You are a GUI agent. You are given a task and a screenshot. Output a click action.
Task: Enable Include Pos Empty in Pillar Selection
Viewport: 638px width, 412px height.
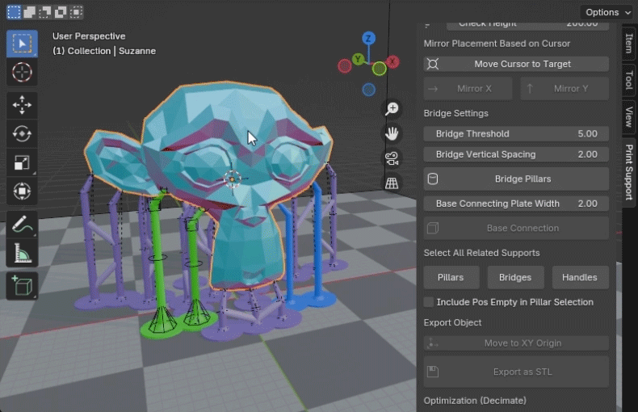(x=429, y=302)
